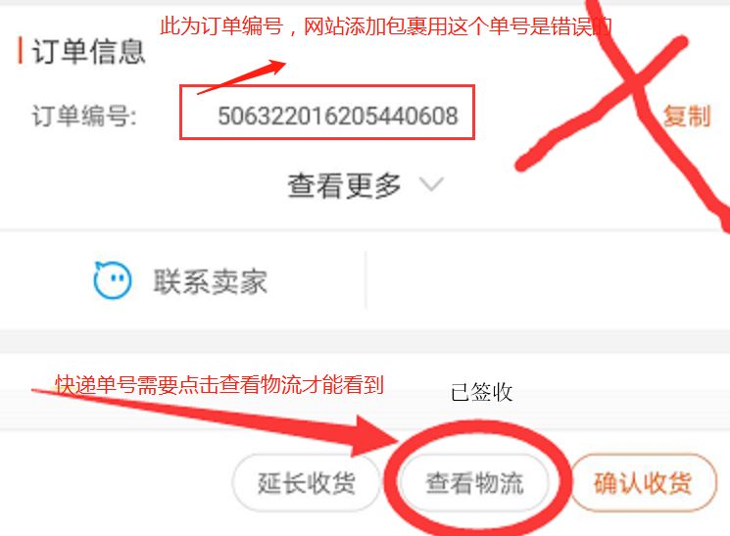Tap the 确认收货 button
This screenshot has width=730, height=536.
click(643, 482)
